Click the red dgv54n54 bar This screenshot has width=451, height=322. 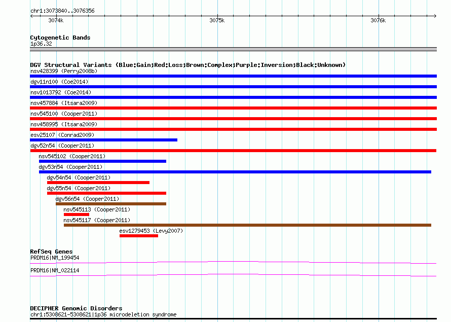(x=98, y=183)
